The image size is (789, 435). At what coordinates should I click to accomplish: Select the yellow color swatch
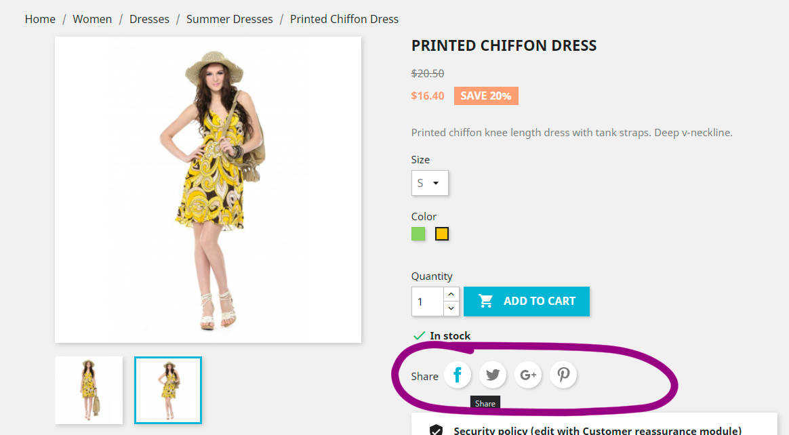(442, 234)
